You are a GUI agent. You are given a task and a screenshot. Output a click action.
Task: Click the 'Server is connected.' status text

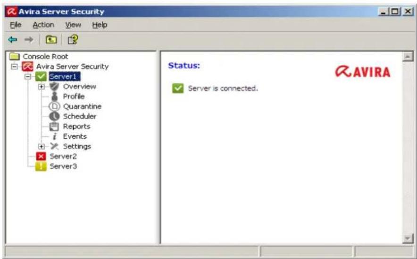(223, 88)
